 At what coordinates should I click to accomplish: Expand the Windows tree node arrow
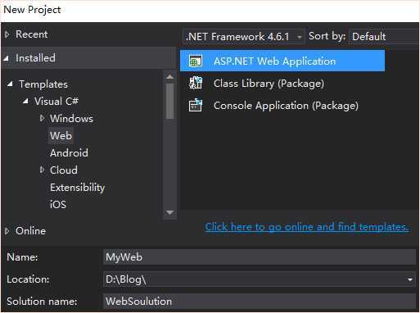[42, 118]
